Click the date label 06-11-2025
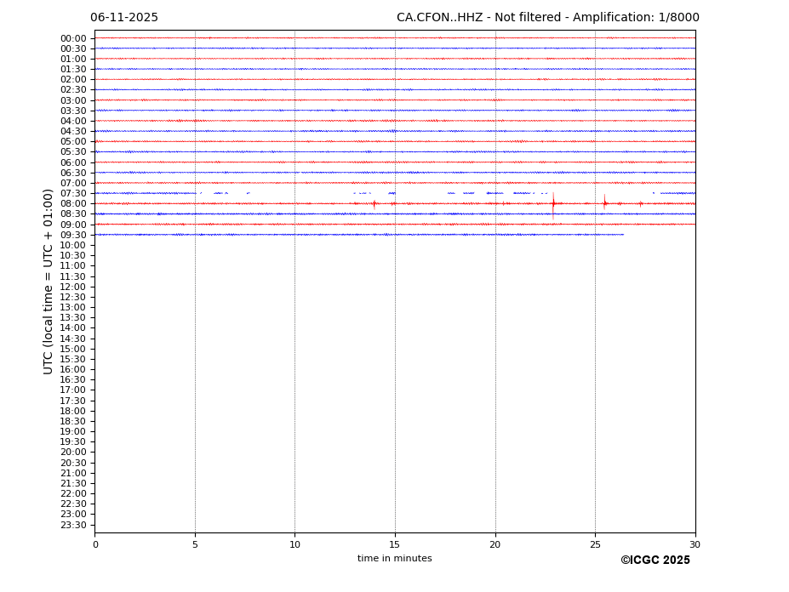Image resolution: width=789 pixels, height=592 pixels. (x=124, y=18)
